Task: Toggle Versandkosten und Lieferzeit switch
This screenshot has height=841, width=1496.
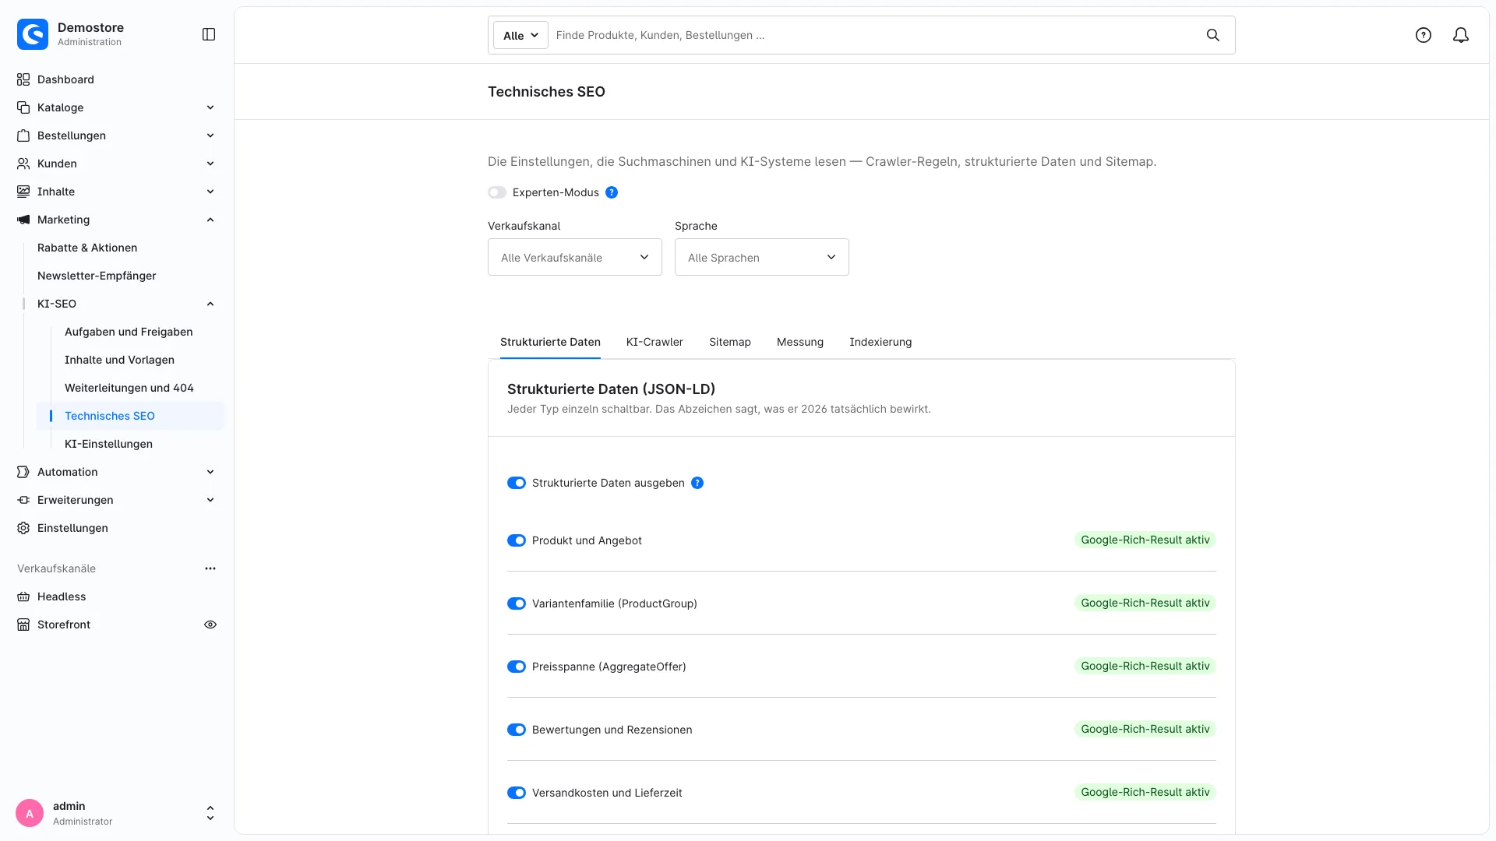Action: [x=517, y=793]
